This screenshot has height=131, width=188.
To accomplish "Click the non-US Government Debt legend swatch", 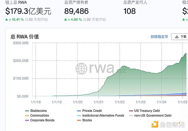I will pos(131,116).
